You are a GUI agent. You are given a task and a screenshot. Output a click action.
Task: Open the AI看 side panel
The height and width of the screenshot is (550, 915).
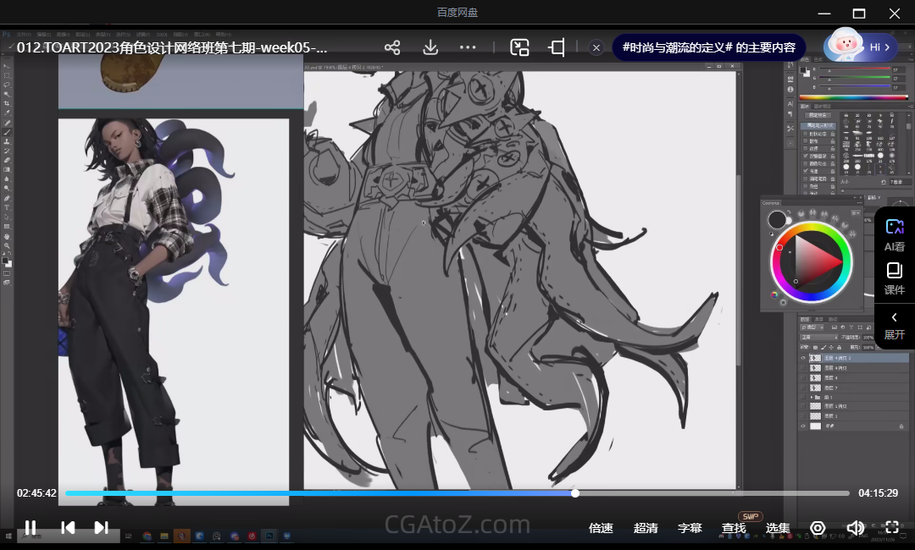coord(894,234)
